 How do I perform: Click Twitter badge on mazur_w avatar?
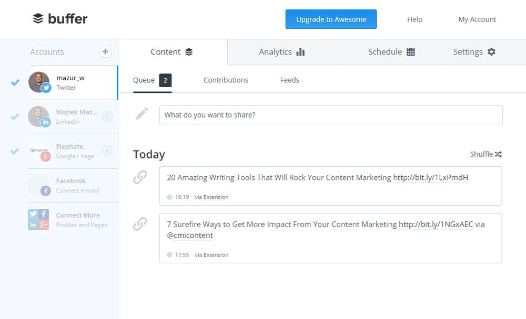point(46,88)
